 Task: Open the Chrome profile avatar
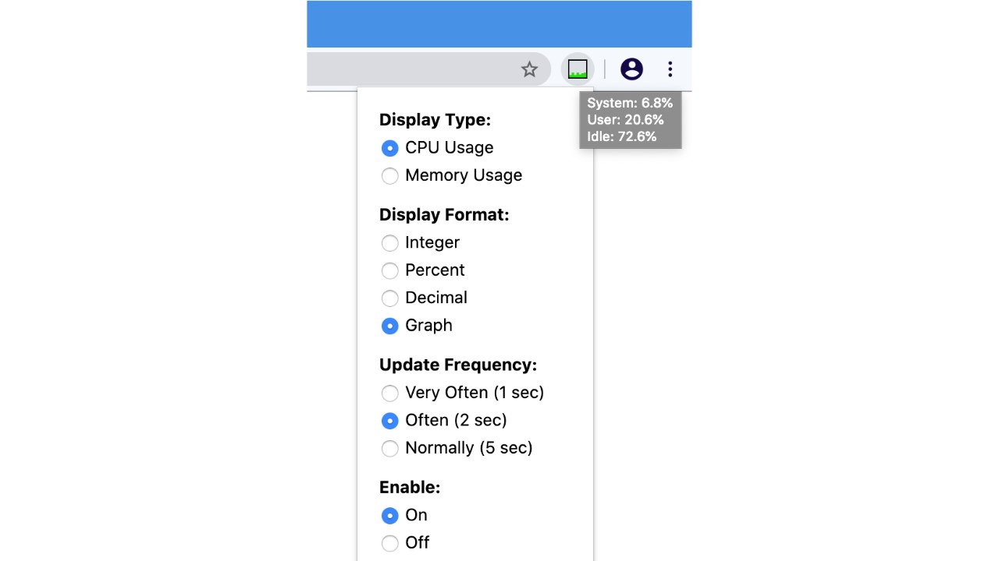click(x=631, y=69)
